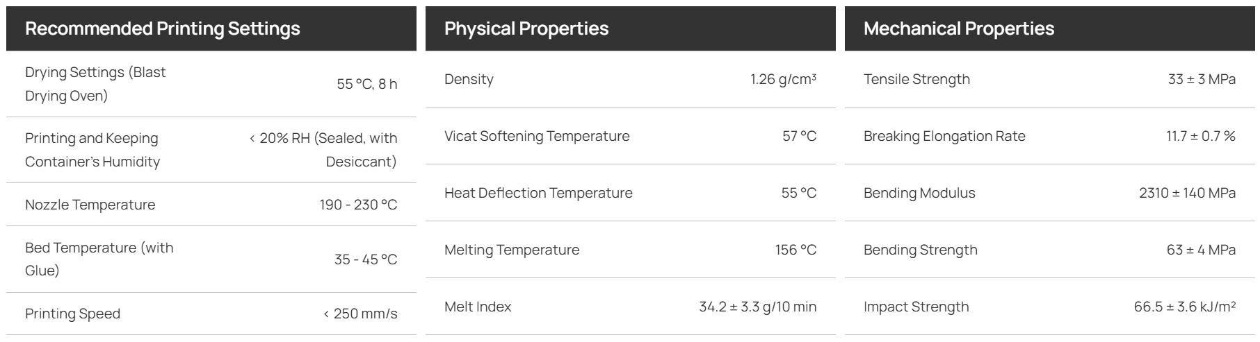Select the Melt Index label
This screenshot has width=1260, height=342.
click(478, 307)
